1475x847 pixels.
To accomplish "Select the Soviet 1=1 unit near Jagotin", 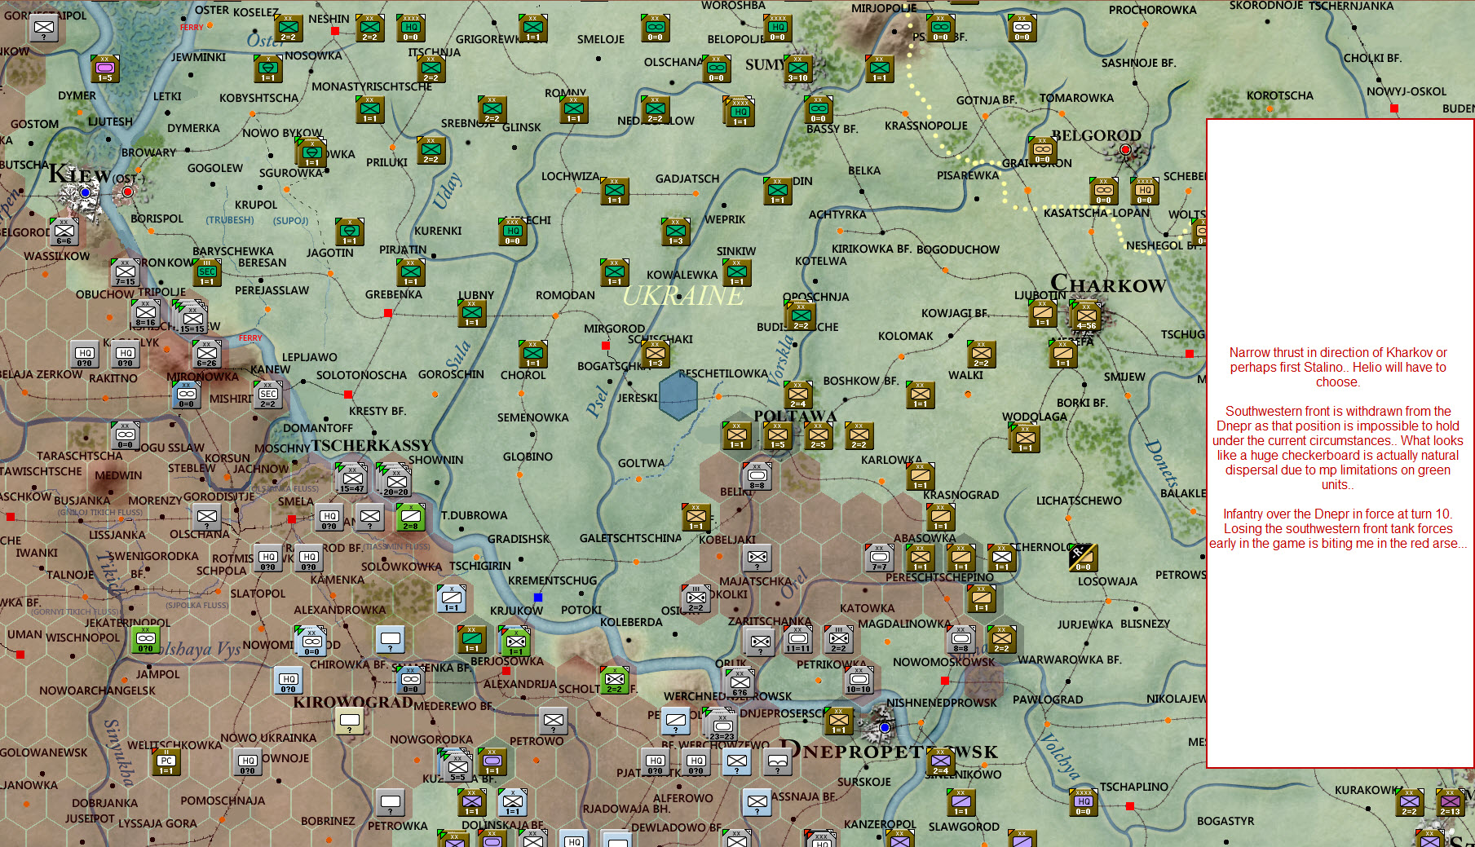I will [x=350, y=232].
